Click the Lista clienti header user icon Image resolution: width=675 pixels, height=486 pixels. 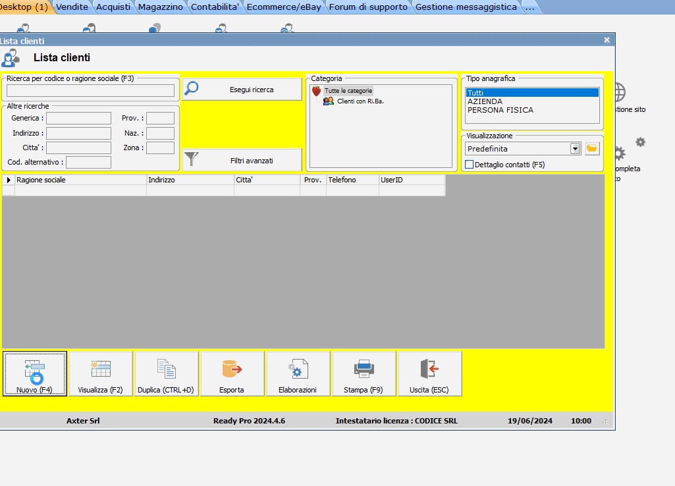tap(11, 58)
